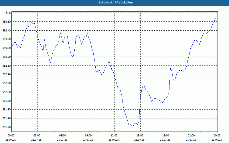Click the 992,60 axis value
229x143 pixels.
coord(7,65)
